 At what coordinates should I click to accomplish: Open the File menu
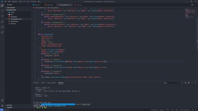pos(5,2)
